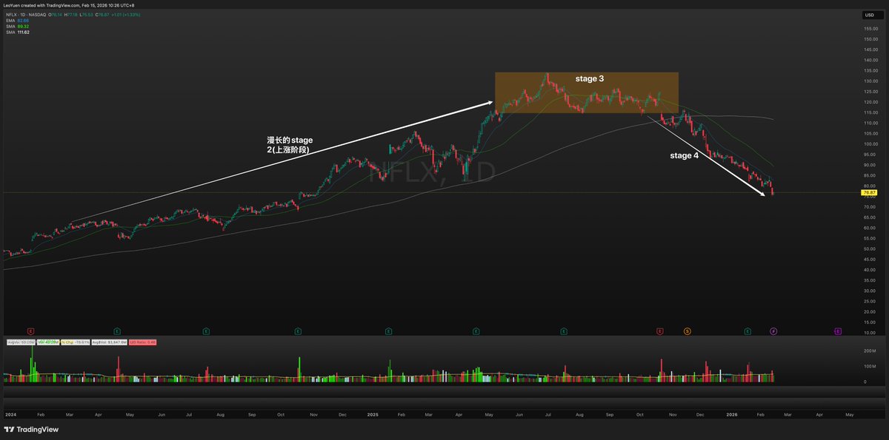
Task: Open the red earnings marker under January 2024
Action: pos(31,331)
